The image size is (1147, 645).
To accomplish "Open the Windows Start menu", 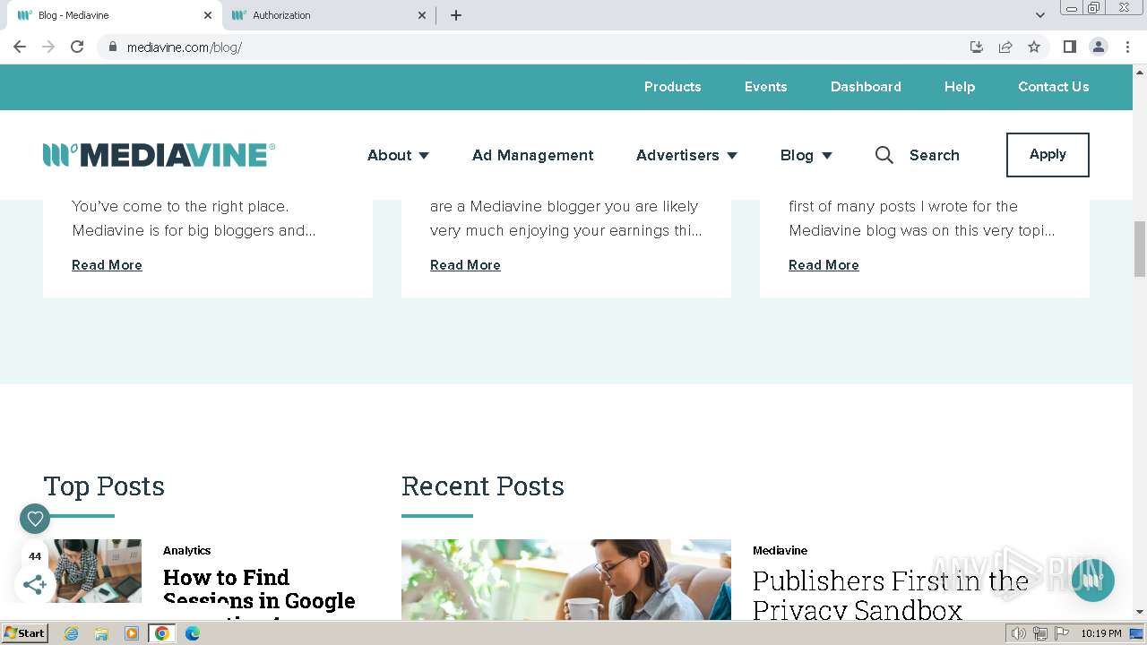I will (25, 633).
